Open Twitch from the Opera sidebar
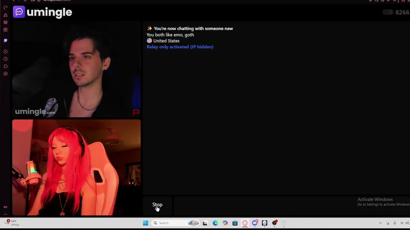The height and width of the screenshot is (230, 410). [5, 41]
